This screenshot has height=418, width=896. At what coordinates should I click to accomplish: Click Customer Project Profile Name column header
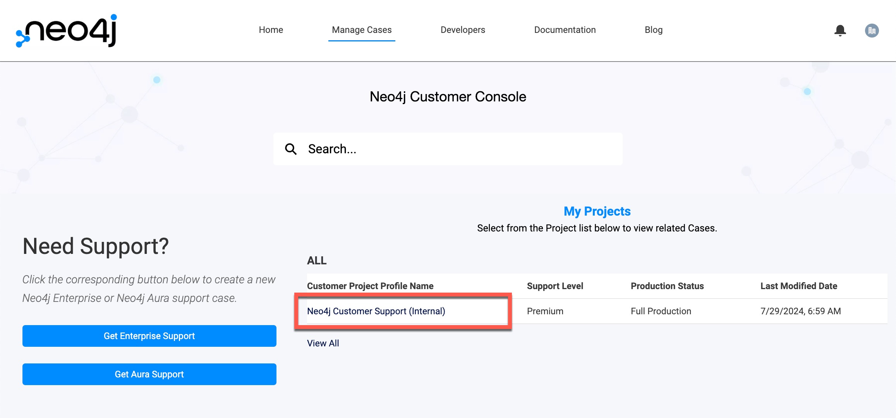click(370, 286)
